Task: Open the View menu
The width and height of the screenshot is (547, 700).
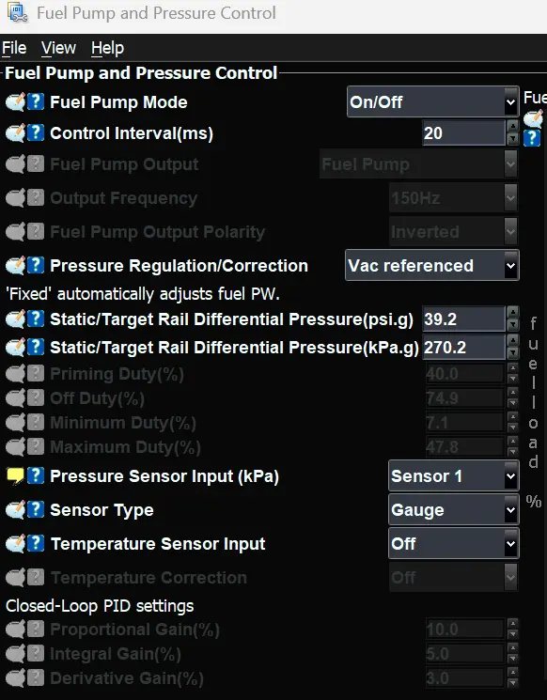Action: click(58, 48)
